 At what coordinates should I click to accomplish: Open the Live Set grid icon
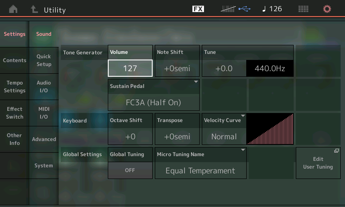pos(303,9)
